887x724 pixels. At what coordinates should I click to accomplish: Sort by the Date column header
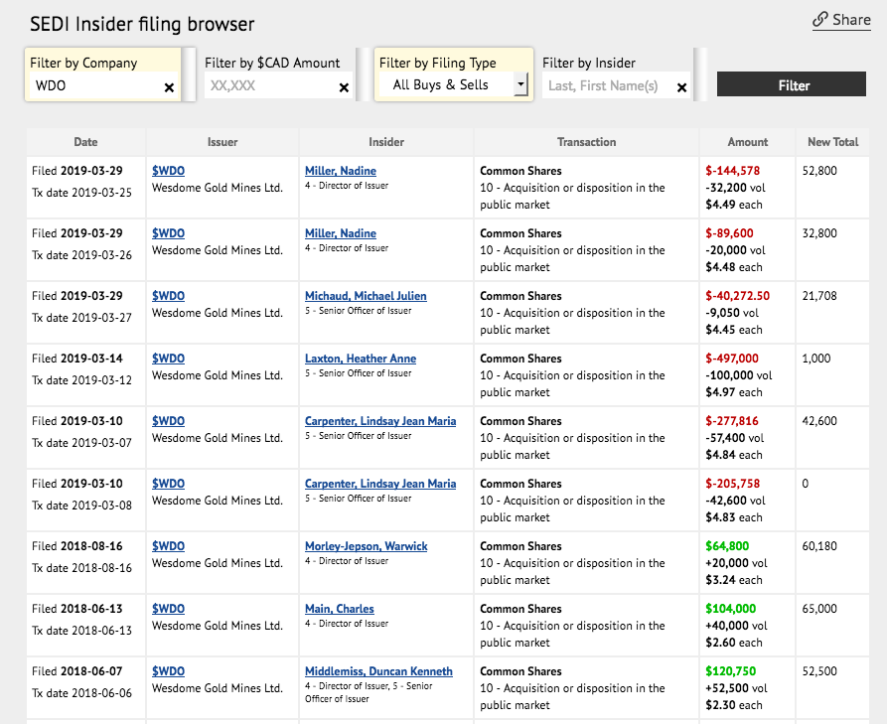(85, 142)
